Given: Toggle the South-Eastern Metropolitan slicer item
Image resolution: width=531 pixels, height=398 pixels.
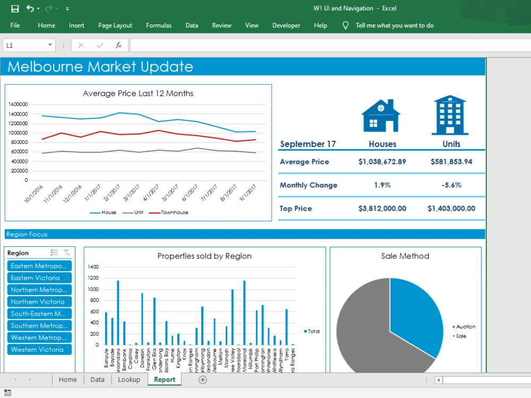Looking at the screenshot, I should (x=39, y=314).
